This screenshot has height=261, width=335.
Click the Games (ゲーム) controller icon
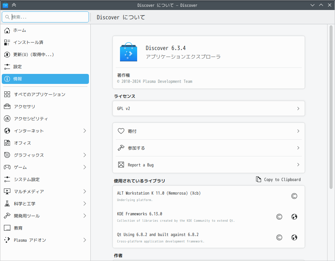click(x=7, y=167)
